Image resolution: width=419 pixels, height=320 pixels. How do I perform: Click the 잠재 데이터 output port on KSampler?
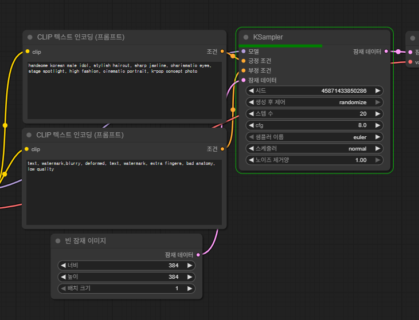tap(386, 52)
